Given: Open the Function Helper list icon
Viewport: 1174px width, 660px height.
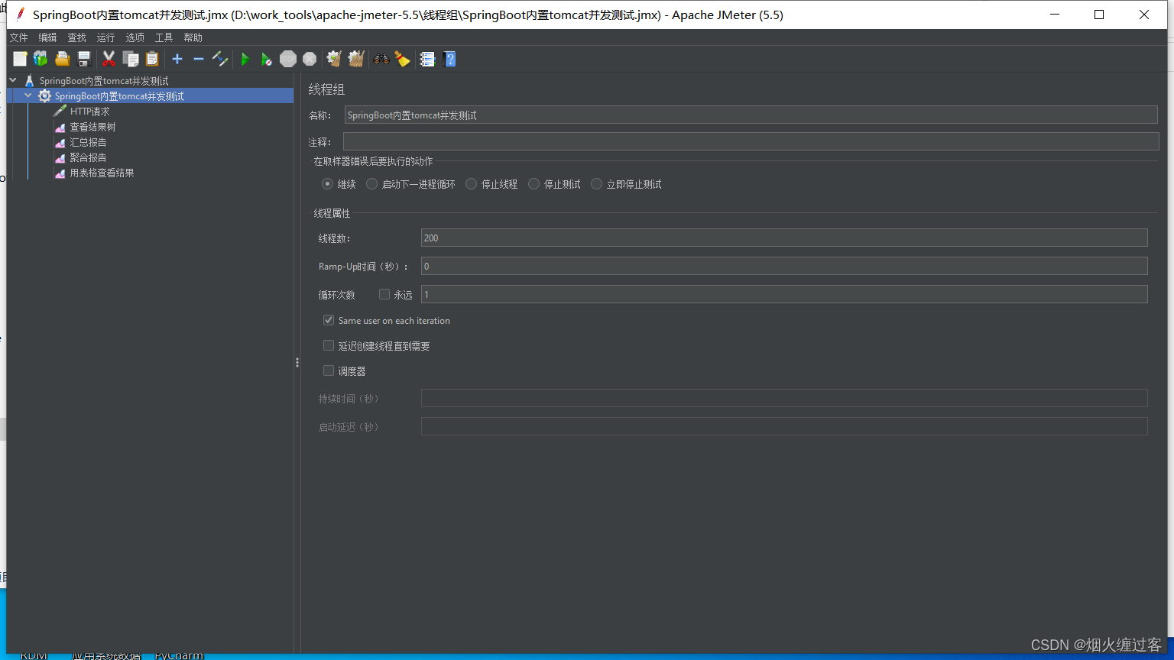Looking at the screenshot, I should point(427,59).
